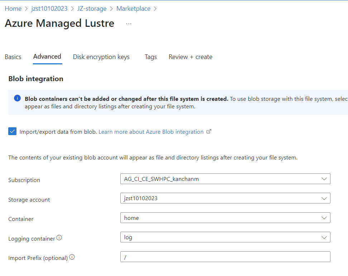Image resolution: width=348 pixels, height=276 pixels.
Task: Open the Subscription dropdown
Action: tap(225, 179)
